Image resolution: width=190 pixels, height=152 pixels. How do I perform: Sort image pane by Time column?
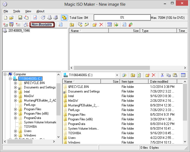(182, 31)
